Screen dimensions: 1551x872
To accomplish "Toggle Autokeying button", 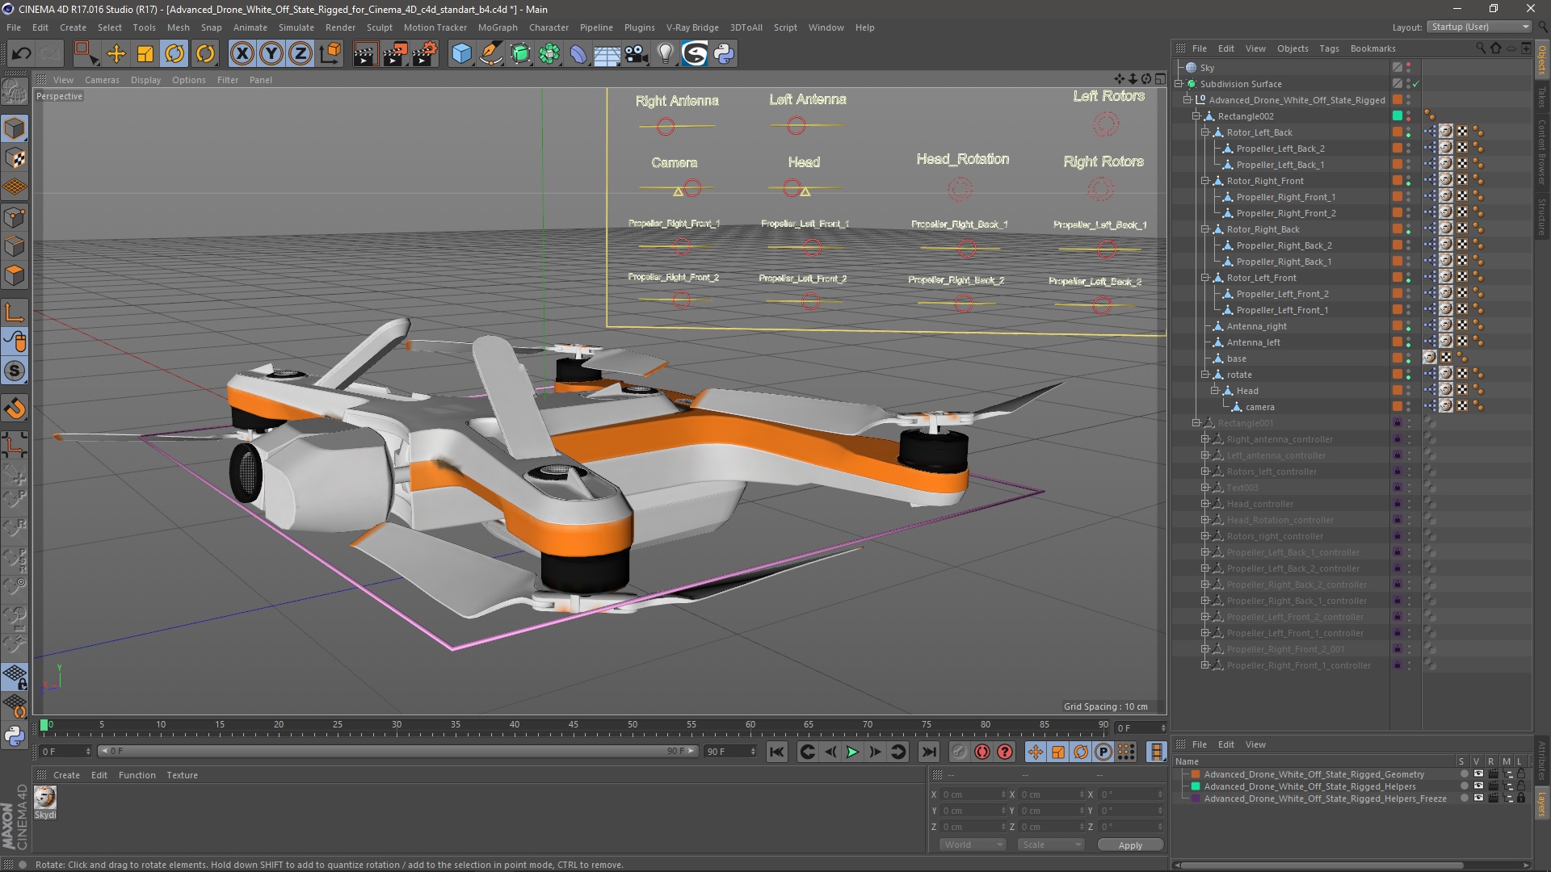I will click(982, 752).
